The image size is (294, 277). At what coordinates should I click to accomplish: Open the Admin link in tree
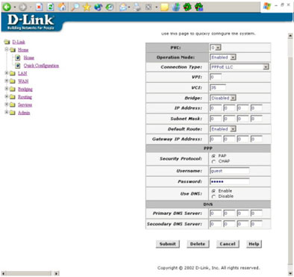click(x=24, y=113)
